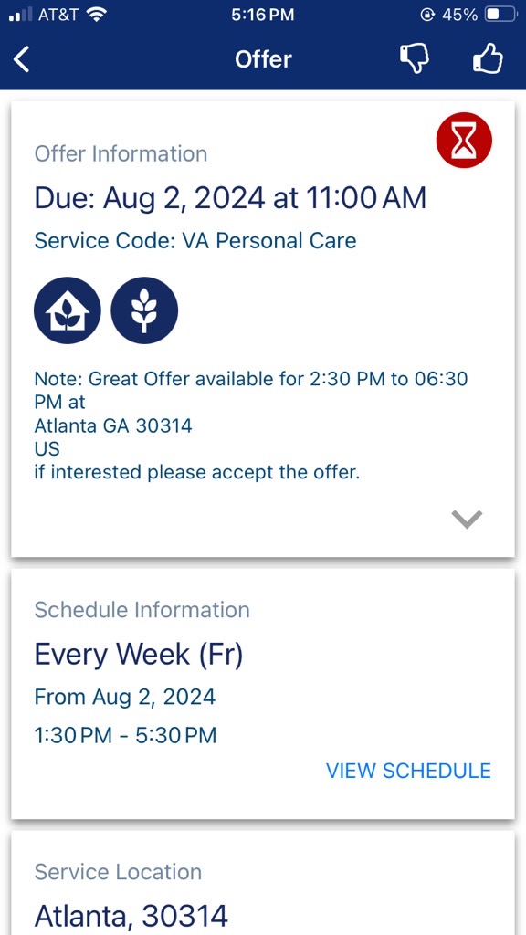Tap the Offer title in header
Viewport: 526px width, 935px height.
pos(263,59)
